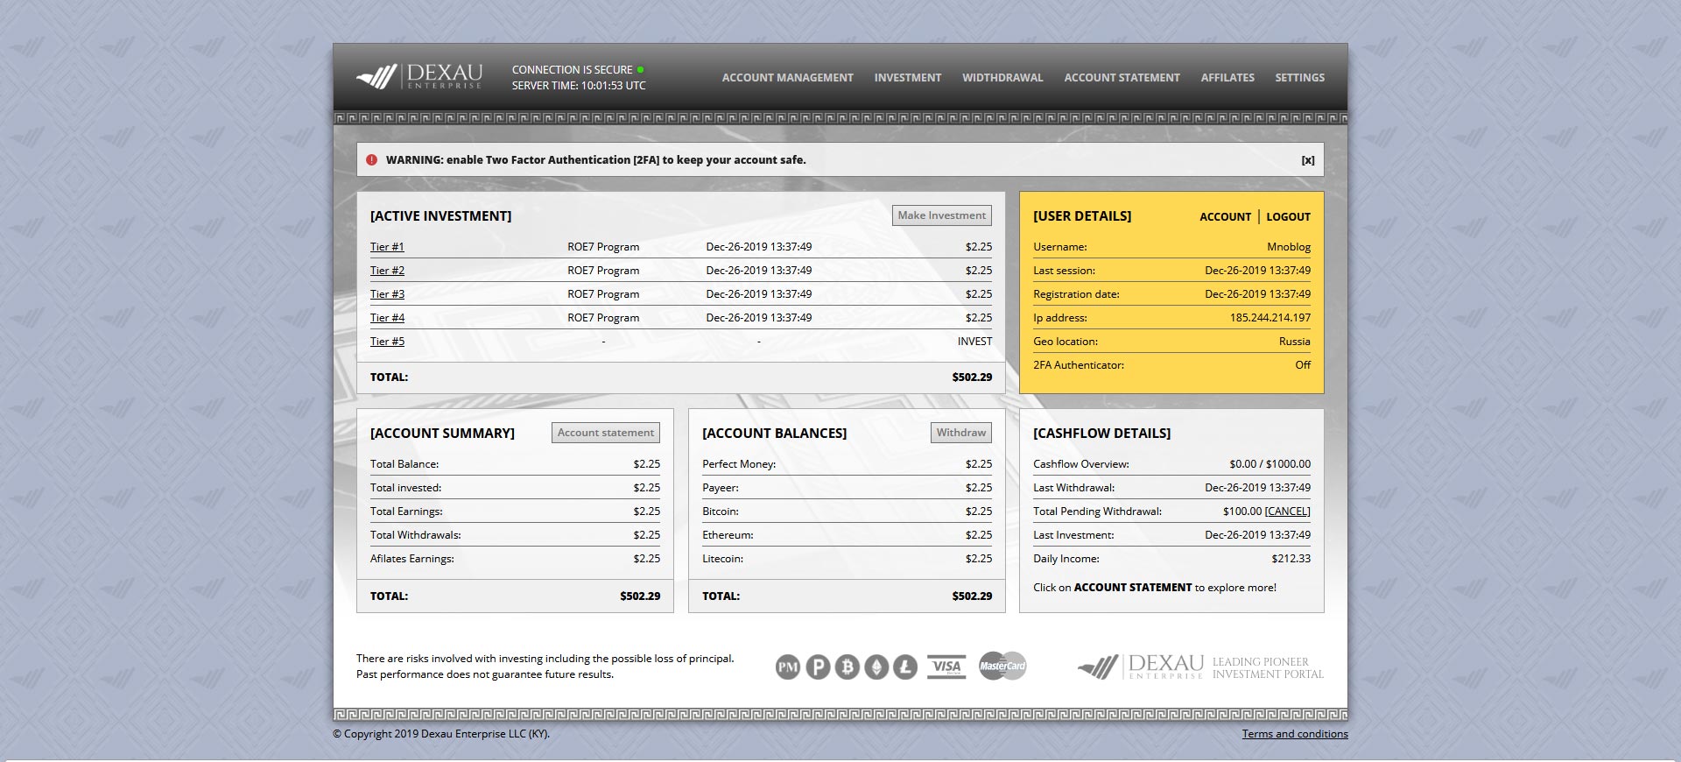Click the Registration date label

pyautogui.click(x=1076, y=294)
